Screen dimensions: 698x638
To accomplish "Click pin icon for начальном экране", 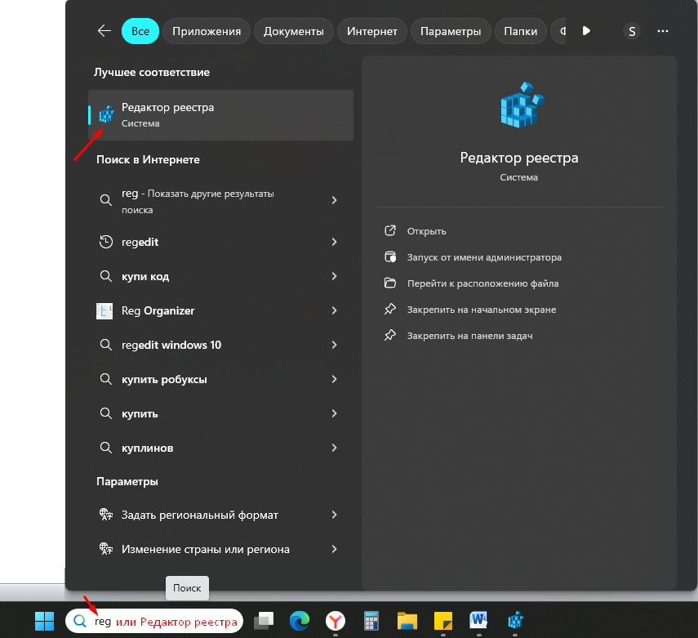I will (390, 309).
